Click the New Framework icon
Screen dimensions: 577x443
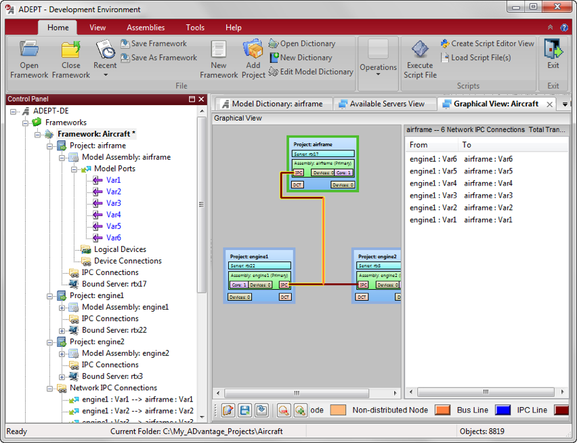(x=218, y=50)
